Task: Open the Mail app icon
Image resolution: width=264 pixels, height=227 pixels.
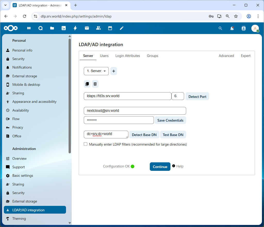Action: pos(87,28)
